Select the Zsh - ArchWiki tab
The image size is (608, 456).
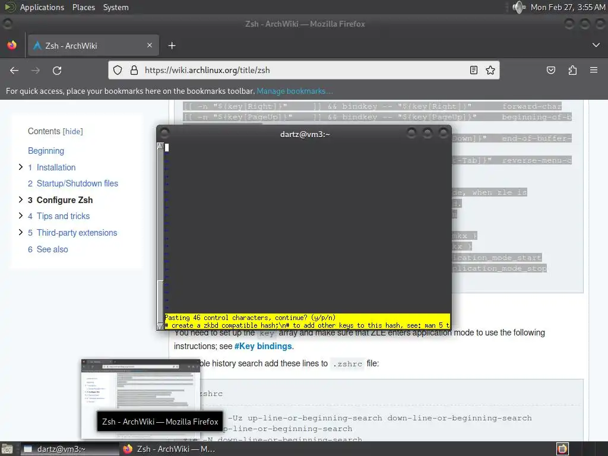tap(93, 45)
